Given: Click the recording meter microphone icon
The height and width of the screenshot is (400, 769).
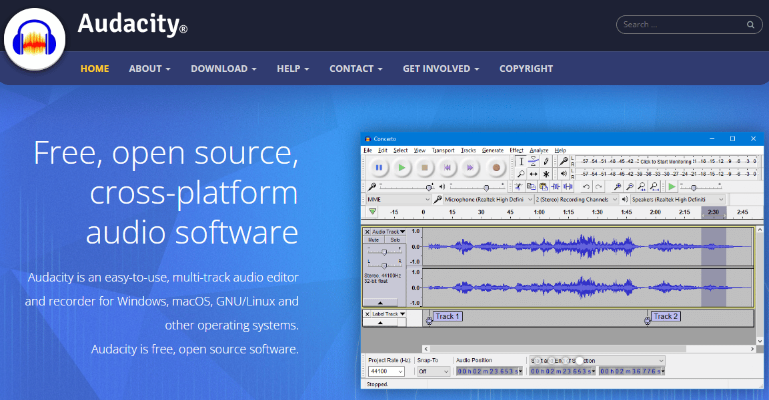Looking at the screenshot, I should click(564, 161).
